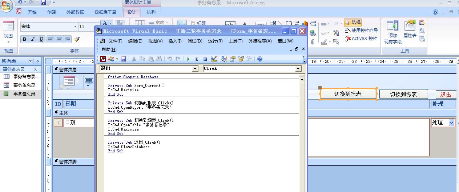This screenshot has width=459, height=192.
Task: Switch to 外部数据 ribbon tab
Action: 75,12
